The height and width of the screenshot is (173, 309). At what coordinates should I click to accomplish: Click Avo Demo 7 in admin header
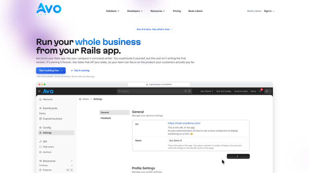click(x=207, y=91)
